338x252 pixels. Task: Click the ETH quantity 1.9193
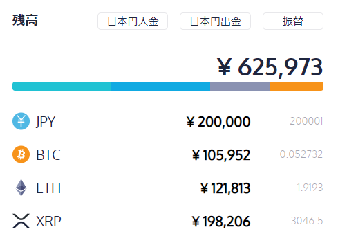pos(310,188)
